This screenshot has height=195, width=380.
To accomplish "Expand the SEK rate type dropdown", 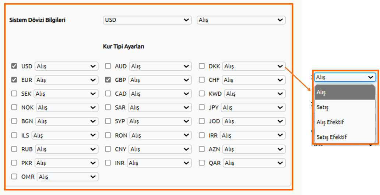I will pos(66,94).
